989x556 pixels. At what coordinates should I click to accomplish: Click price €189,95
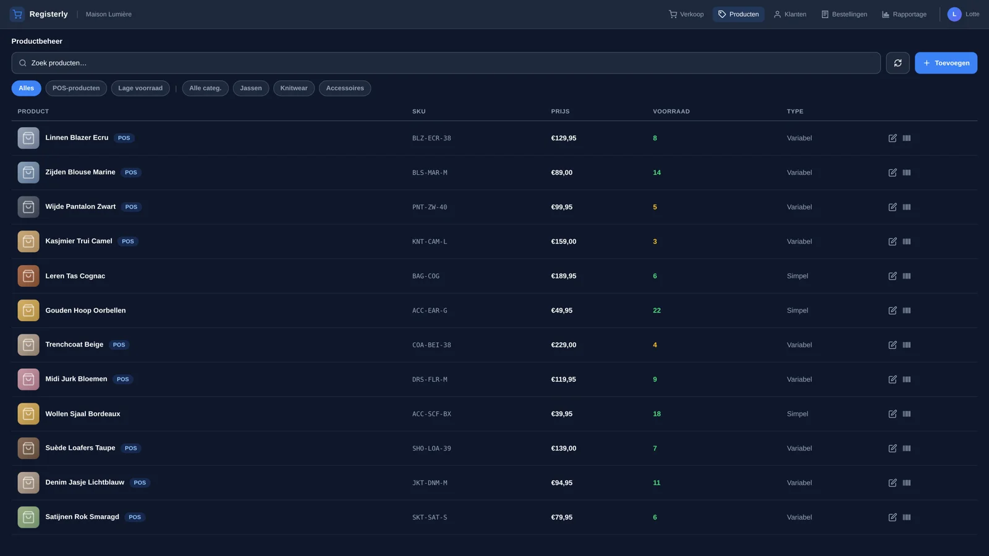pos(563,276)
